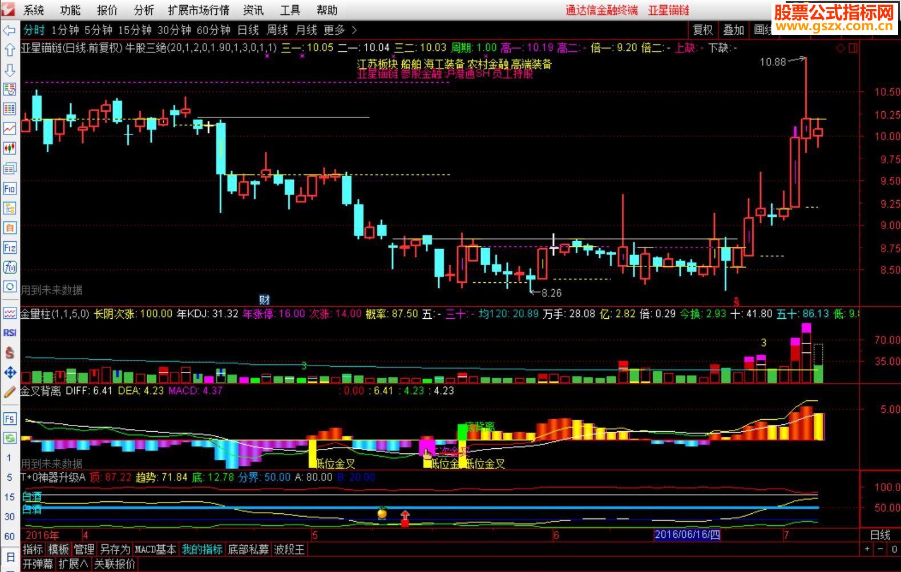Select 底部私募 indicator tab

pos(248,550)
